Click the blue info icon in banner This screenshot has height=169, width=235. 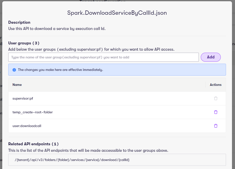coord(14,70)
